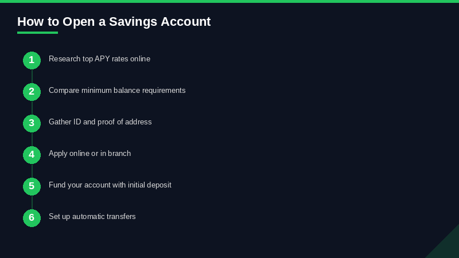Select the connector line between steps 3 and 4
This screenshot has height=258, width=459.
(x=32, y=139)
